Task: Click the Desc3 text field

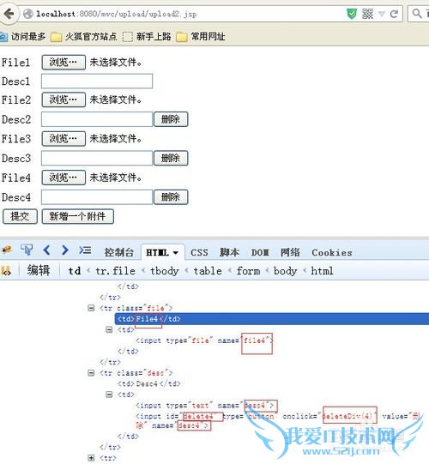Action: click(x=97, y=158)
